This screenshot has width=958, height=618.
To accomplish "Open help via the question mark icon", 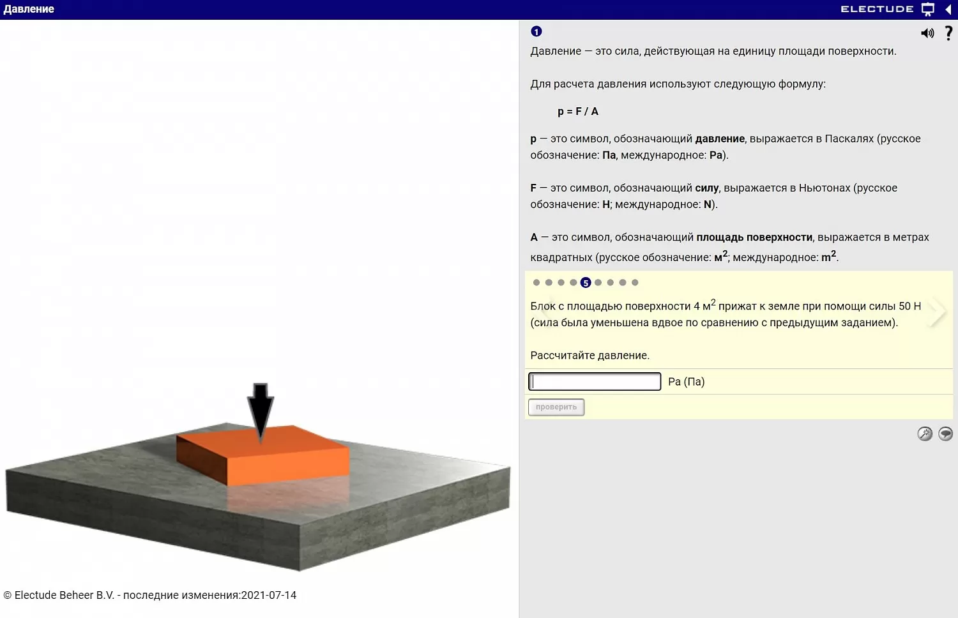I will click(x=948, y=33).
